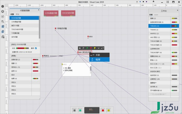Close the problem manager panel

pos(39,10)
